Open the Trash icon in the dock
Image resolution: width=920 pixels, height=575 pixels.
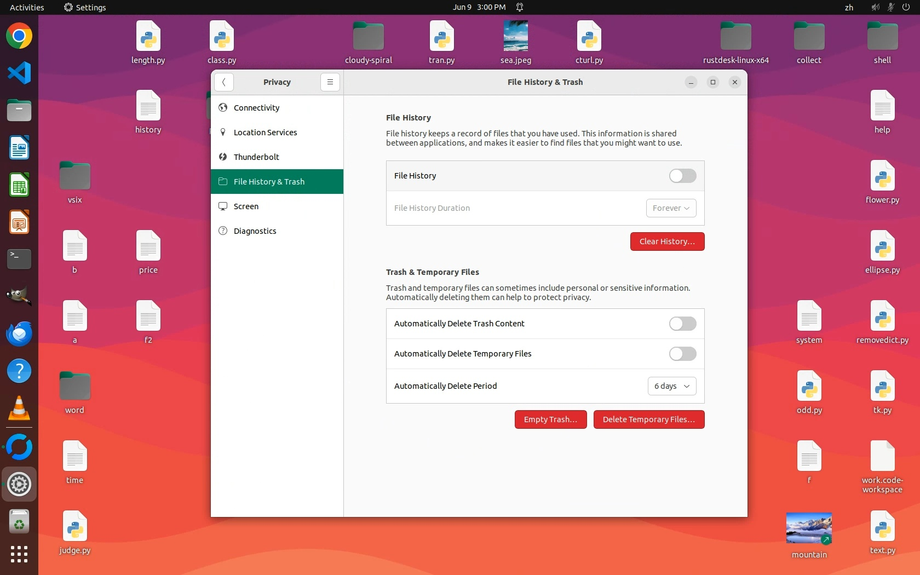click(x=19, y=522)
